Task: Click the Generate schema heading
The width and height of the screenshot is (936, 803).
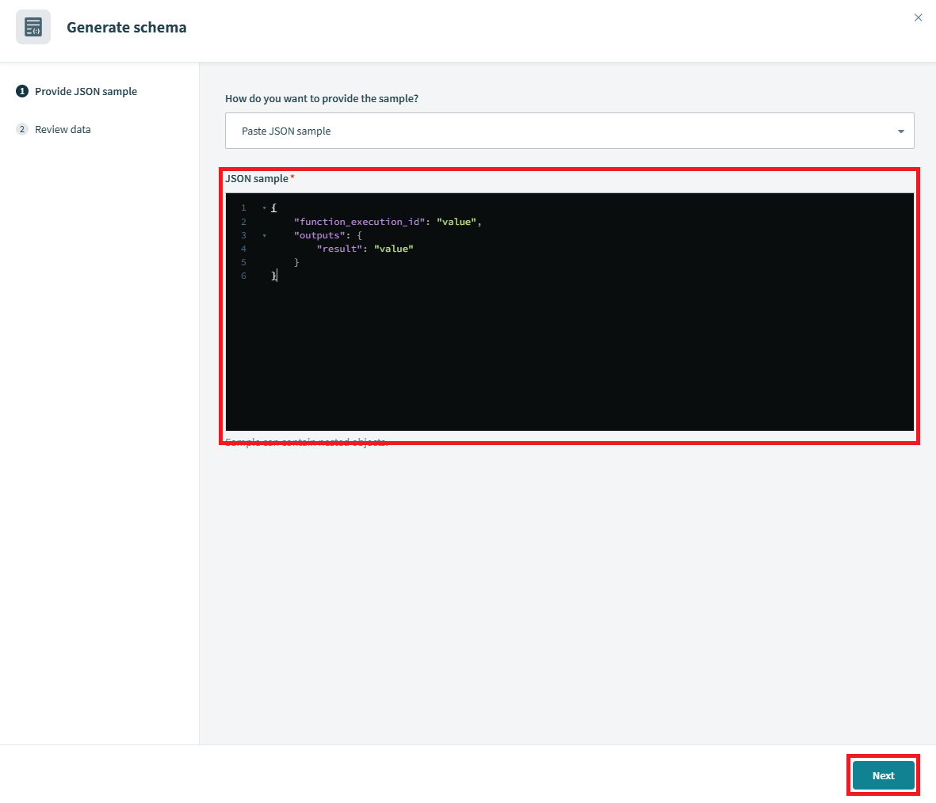Action: 127,28
